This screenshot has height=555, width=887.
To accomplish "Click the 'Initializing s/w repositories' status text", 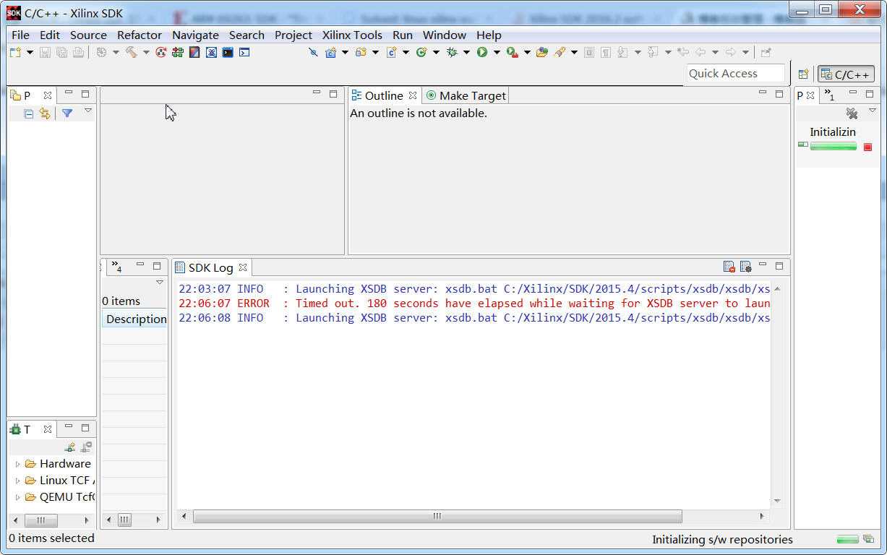I will 722,539.
